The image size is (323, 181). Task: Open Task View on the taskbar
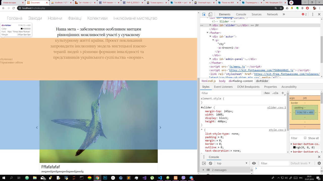point(19,178)
